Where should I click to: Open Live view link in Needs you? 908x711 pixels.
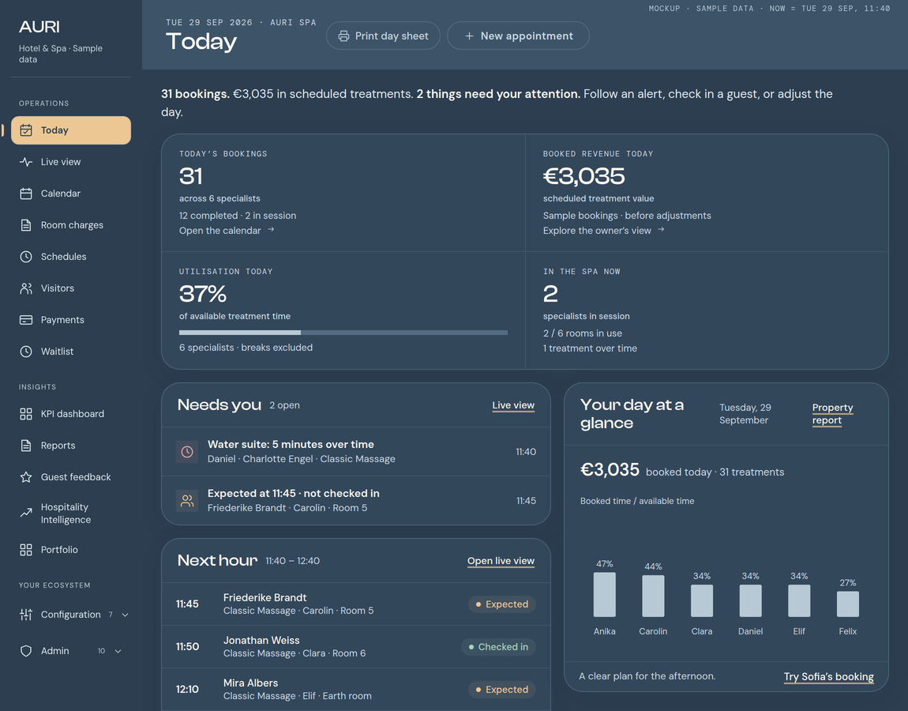click(513, 405)
